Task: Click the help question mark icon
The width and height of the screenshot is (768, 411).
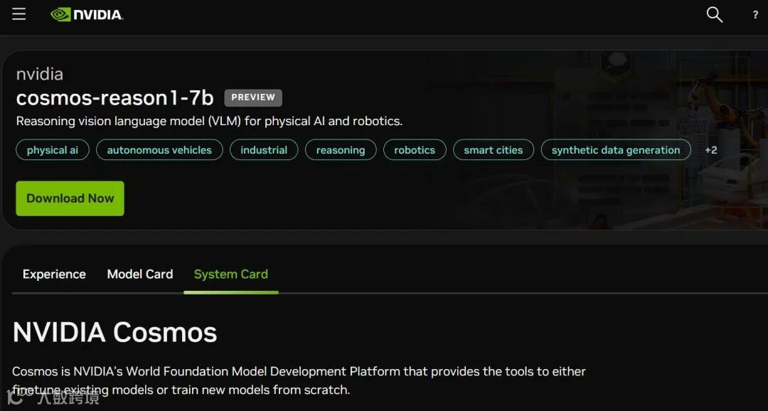Action: (x=754, y=15)
